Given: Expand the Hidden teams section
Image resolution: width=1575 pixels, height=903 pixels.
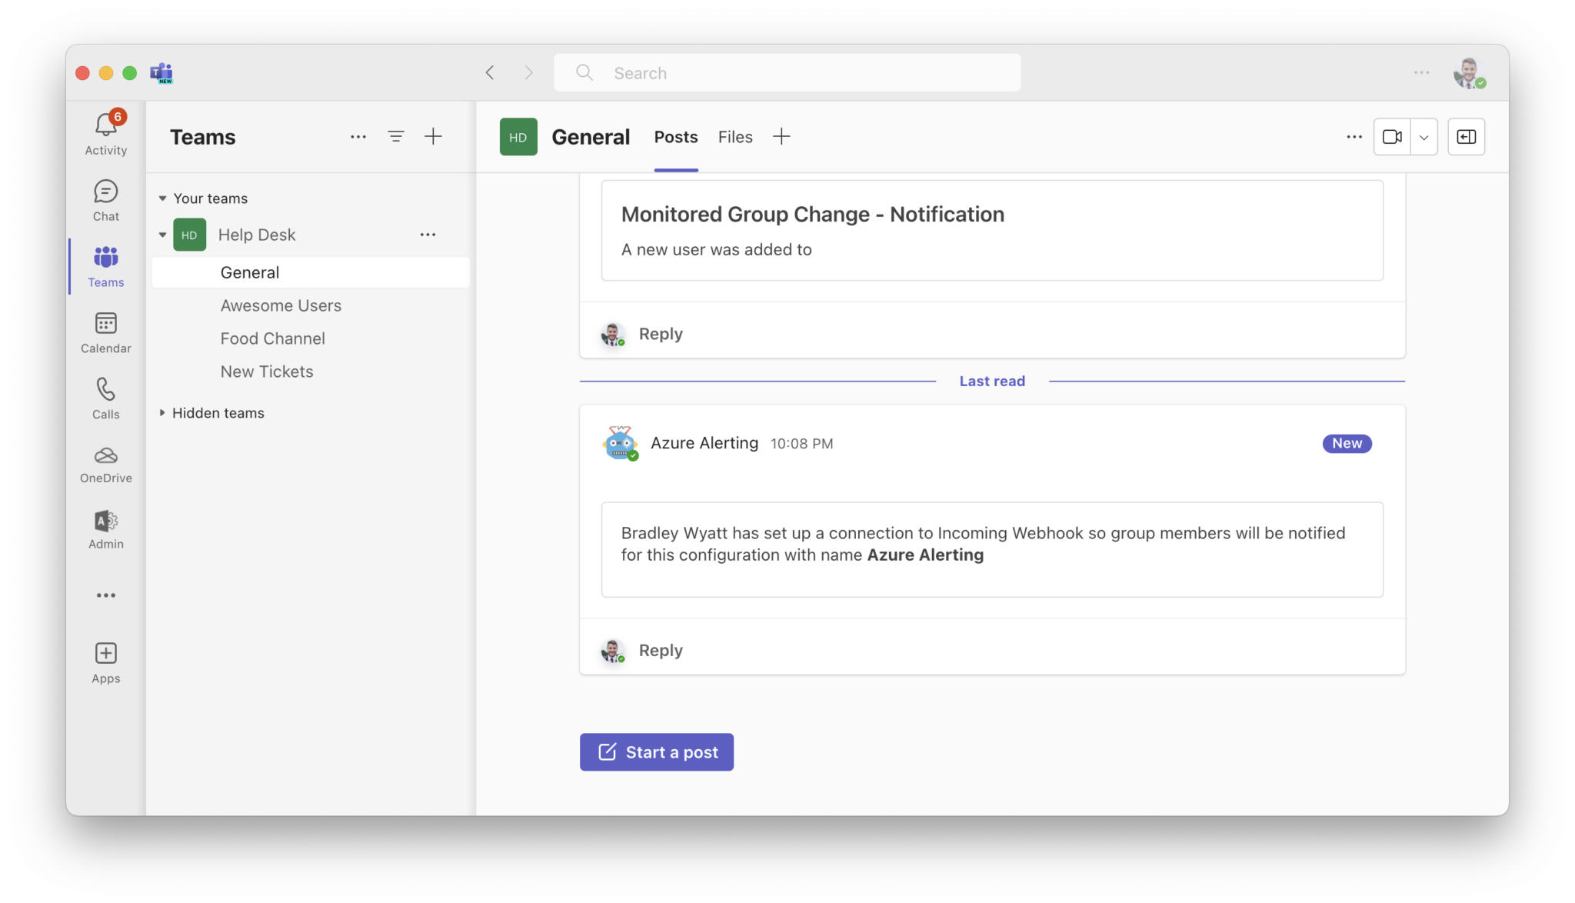Looking at the screenshot, I should 162,413.
